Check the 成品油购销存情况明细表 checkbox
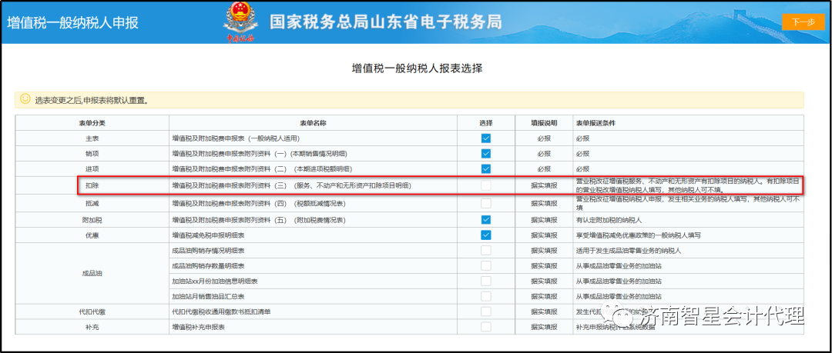Viewport: 832px width, 353px height. (486, 250)
